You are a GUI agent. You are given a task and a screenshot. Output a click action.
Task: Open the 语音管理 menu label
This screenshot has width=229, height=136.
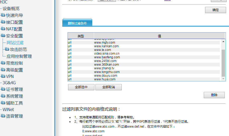click(14, 116)
